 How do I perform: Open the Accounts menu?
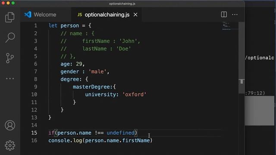pyautogui.click(x=10, y=125)
